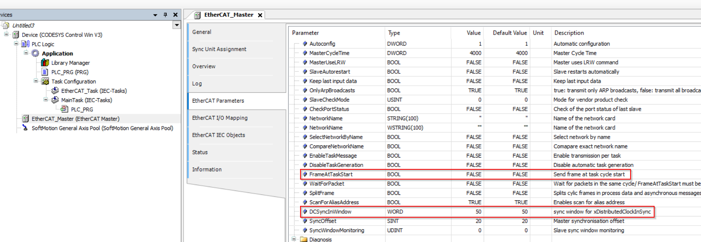Open the Devices panel dropdown arrow
This screenshot has width=701, height=242.
coord(155,15)
